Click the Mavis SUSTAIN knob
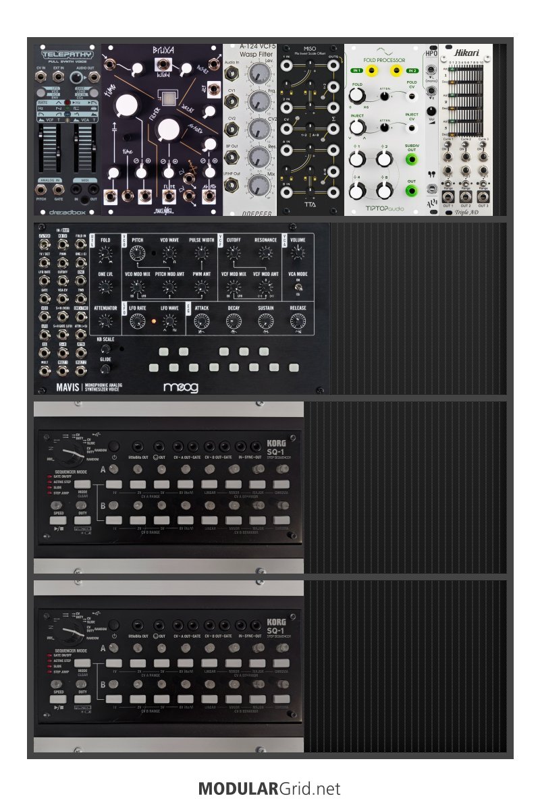 pyautogui.click(x=265, y=321)
